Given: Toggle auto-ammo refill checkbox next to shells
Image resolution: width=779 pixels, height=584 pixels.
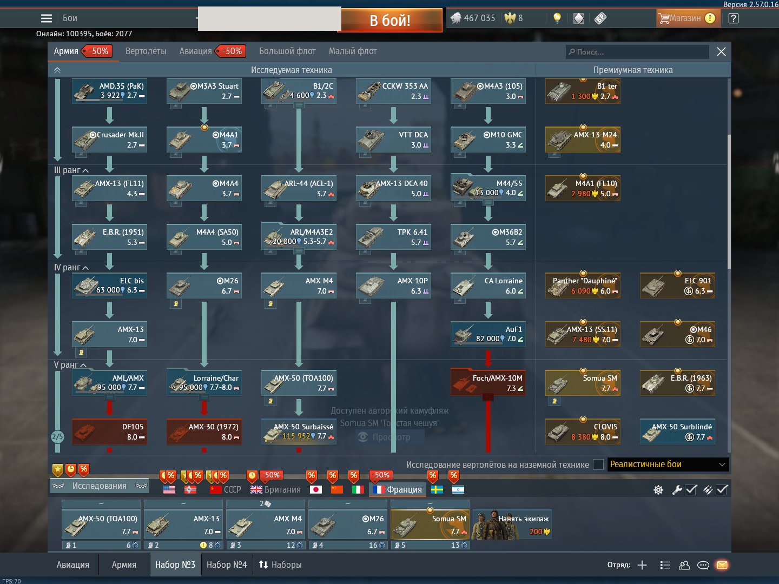Looking at the screenshot, I should pos(722,490).
